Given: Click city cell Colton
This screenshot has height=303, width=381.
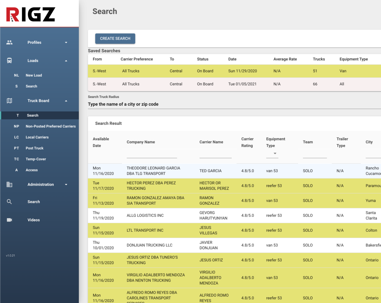Looking at the screenshot, I should (x=371, y=230).
